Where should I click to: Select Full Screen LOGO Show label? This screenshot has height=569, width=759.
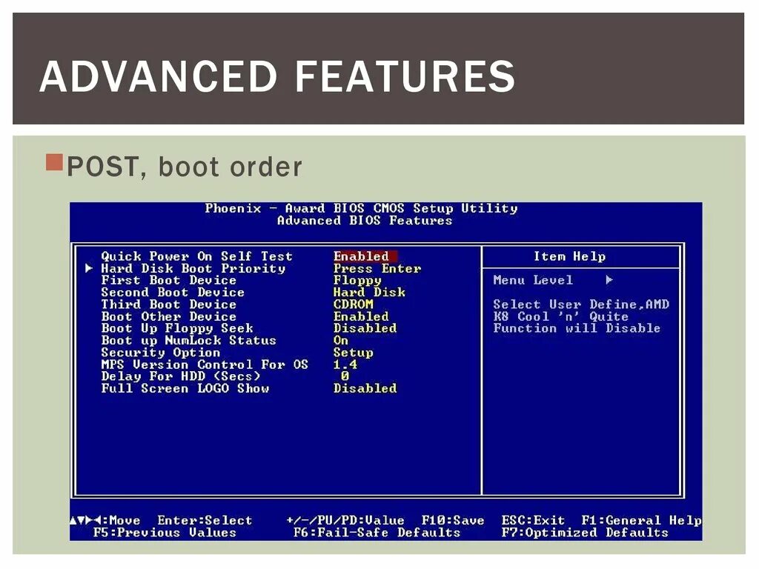[185, 388]
